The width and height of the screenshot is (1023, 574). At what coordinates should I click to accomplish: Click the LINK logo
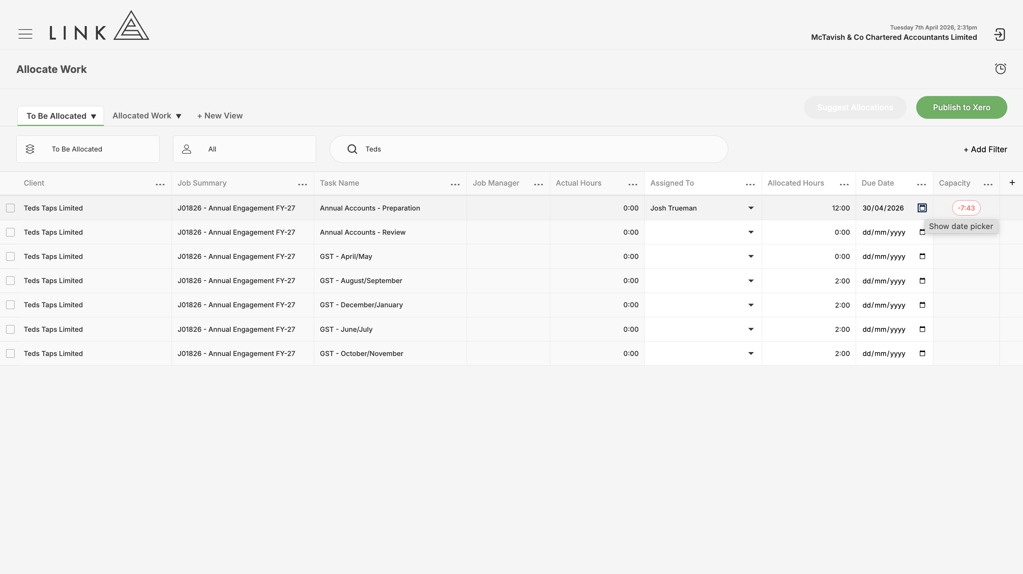click(x=99, y=25)
